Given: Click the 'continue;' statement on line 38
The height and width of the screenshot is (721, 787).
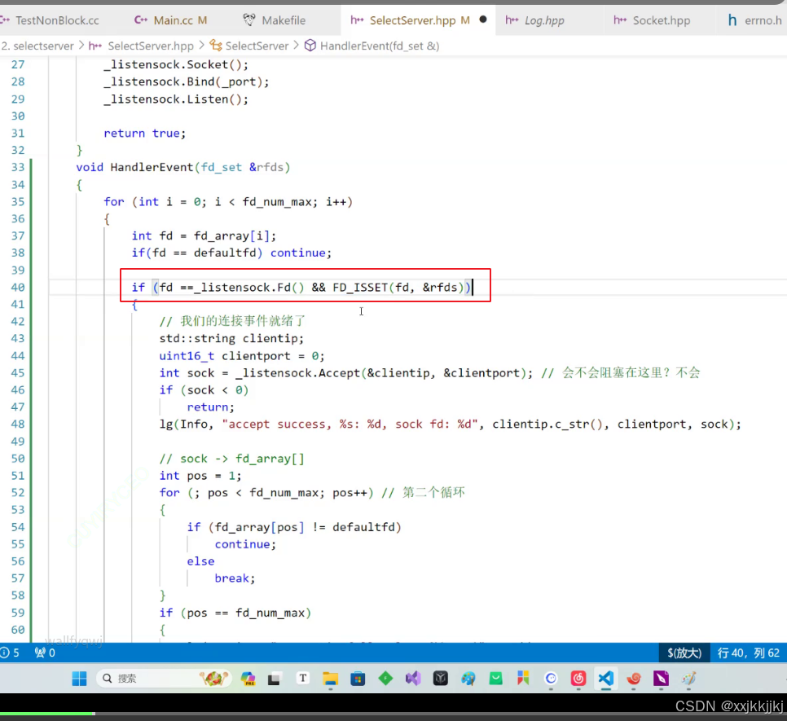Looking at the screenshot, I should click(301, 253).
